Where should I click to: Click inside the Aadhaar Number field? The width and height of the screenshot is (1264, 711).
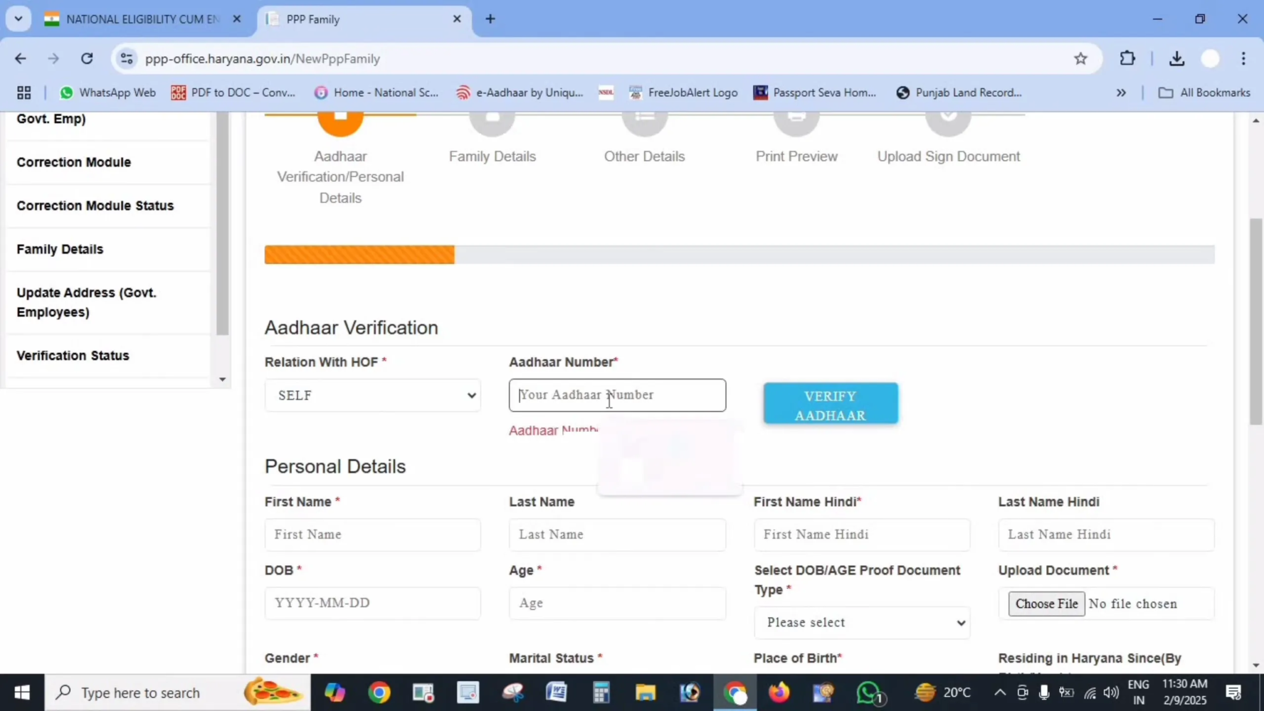point(617,396)
